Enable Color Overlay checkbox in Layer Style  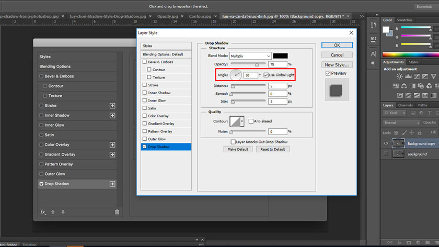[145, 116]
